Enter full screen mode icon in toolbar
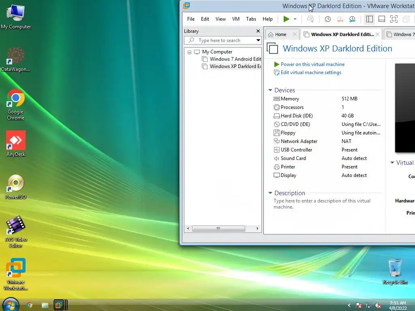Image resolution: width=415 pixels, height=311 pixels. 394,19
